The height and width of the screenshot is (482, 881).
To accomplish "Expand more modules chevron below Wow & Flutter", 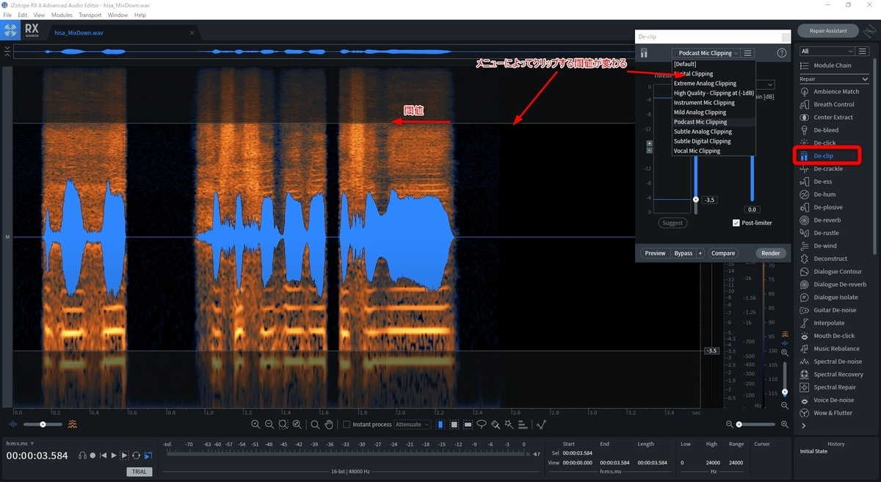I will tap(804, 425).
